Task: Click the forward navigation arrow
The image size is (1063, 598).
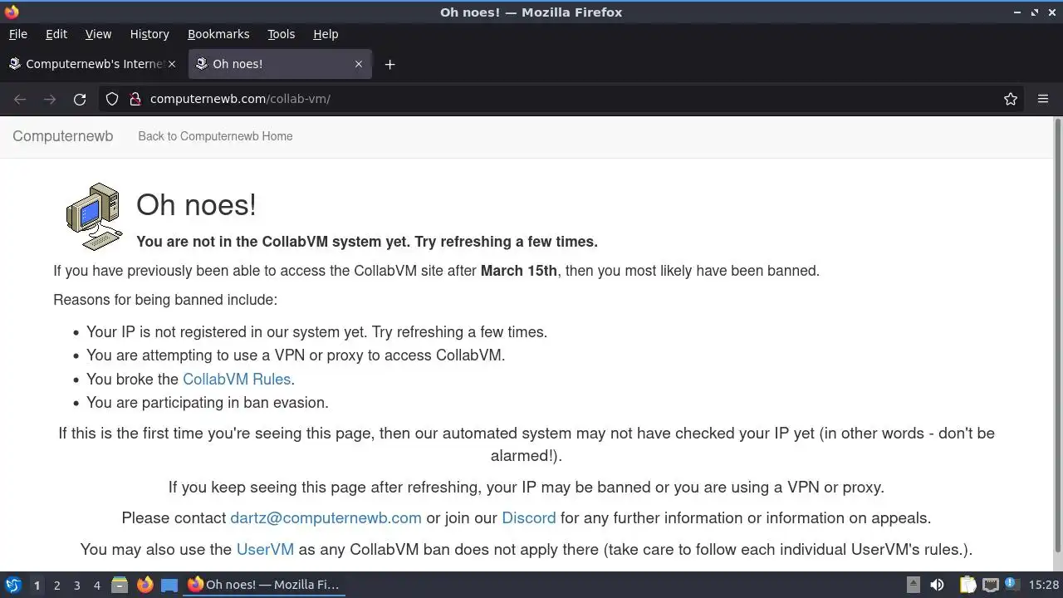Action: click(50, 99)
